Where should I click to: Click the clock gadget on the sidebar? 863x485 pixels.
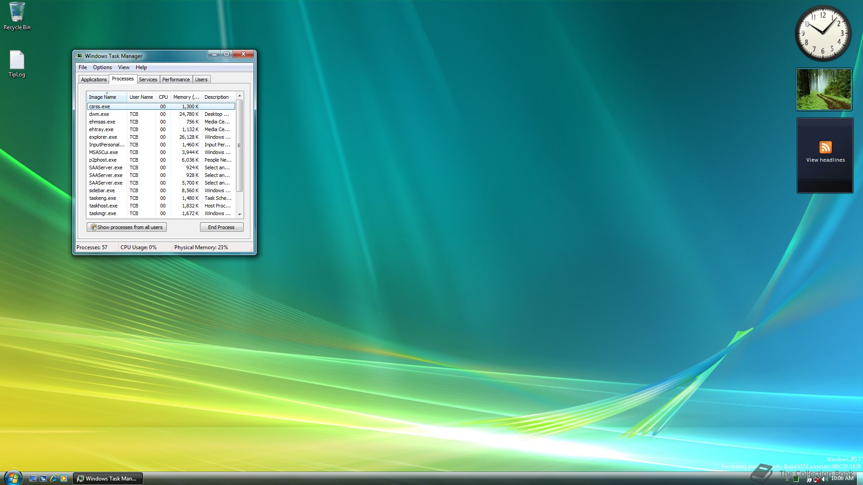tap(823, 34)
